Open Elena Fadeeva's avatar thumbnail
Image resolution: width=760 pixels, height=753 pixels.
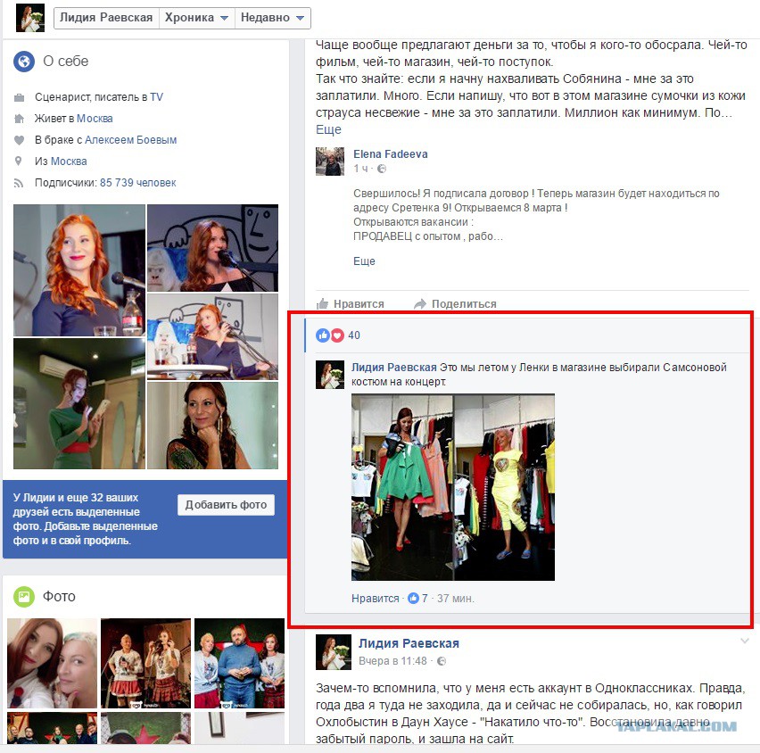point(330,161)
